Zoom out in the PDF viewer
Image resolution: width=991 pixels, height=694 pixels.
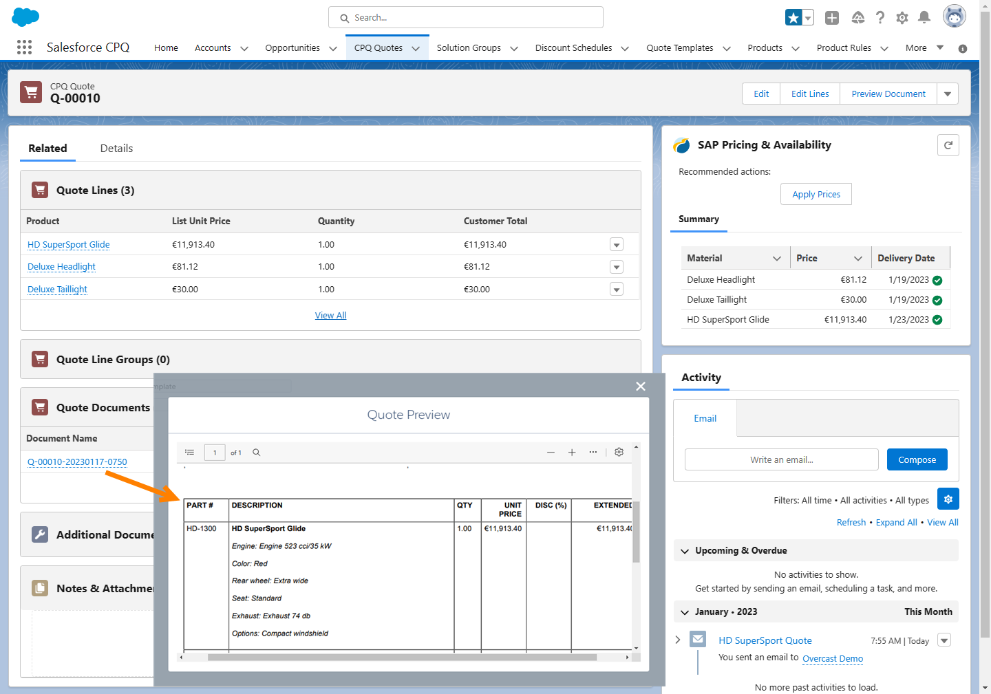[x=551, y=453]
